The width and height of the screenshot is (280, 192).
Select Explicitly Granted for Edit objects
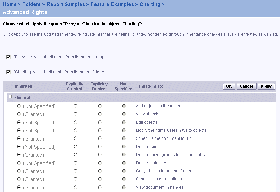point(75,122)
